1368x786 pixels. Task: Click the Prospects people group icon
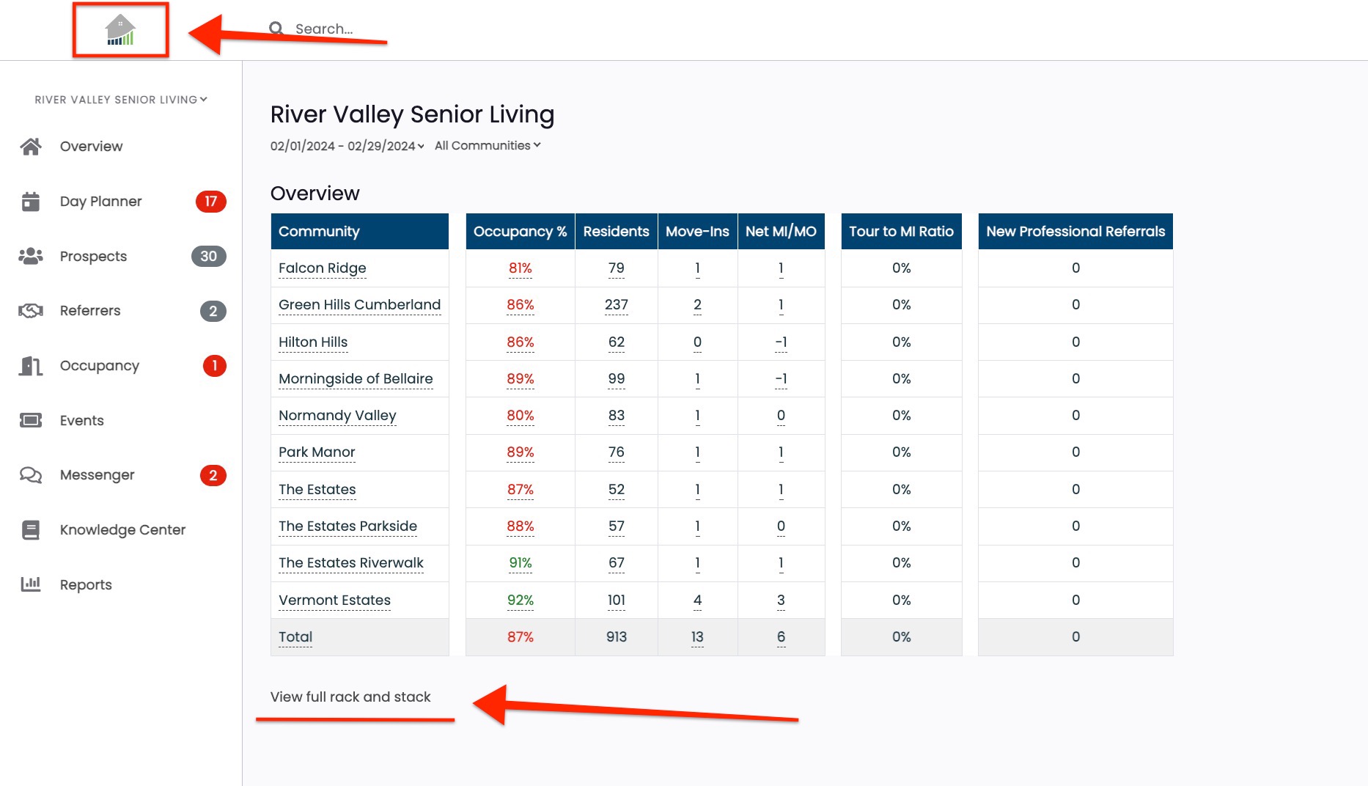[x=31, y=257]
